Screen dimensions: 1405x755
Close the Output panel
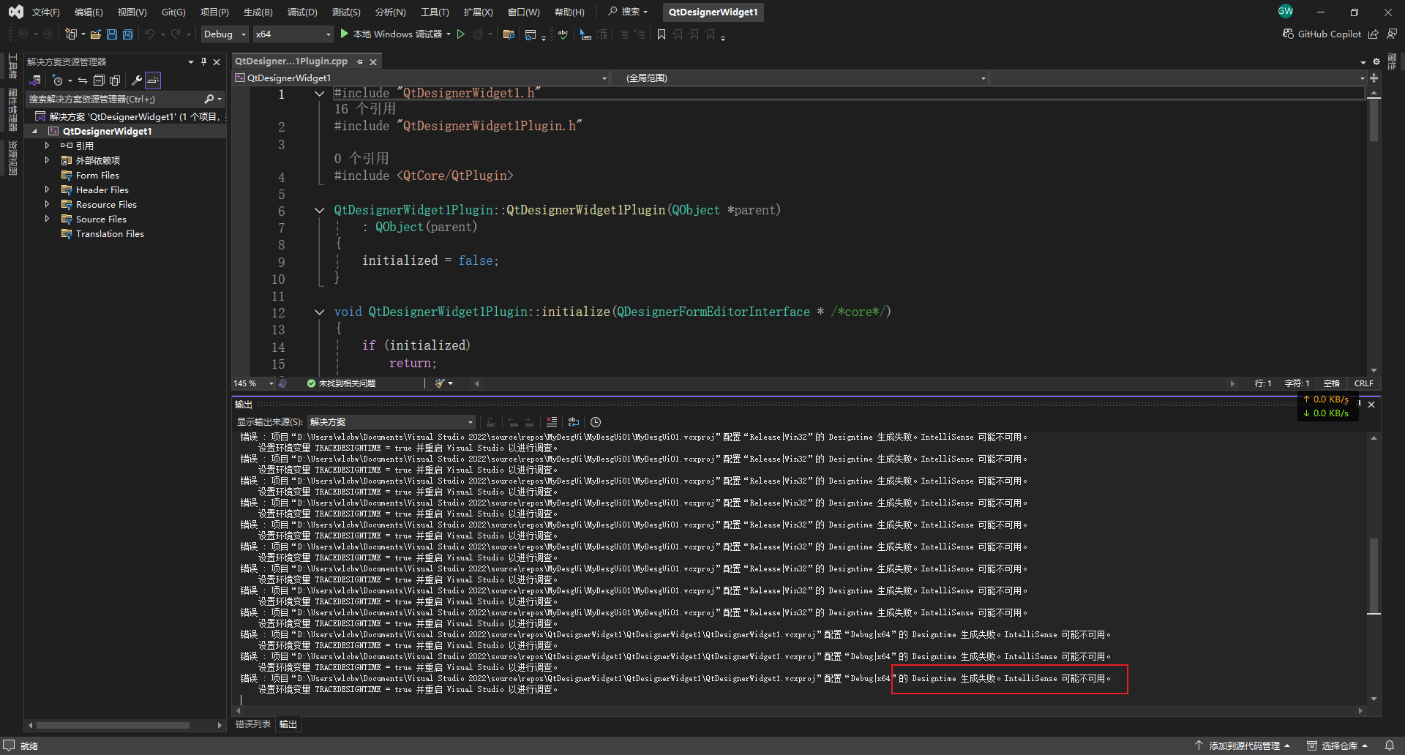(1371, 405)
